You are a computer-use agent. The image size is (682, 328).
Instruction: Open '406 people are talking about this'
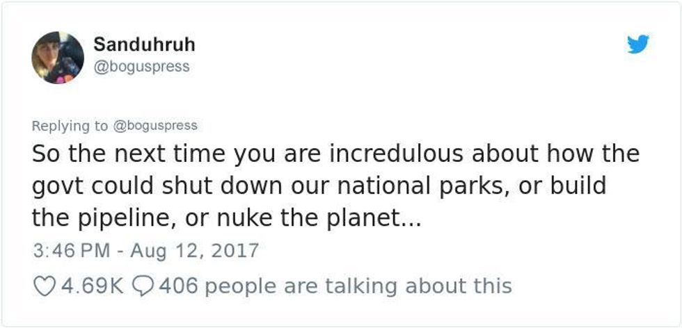(335, 286)
